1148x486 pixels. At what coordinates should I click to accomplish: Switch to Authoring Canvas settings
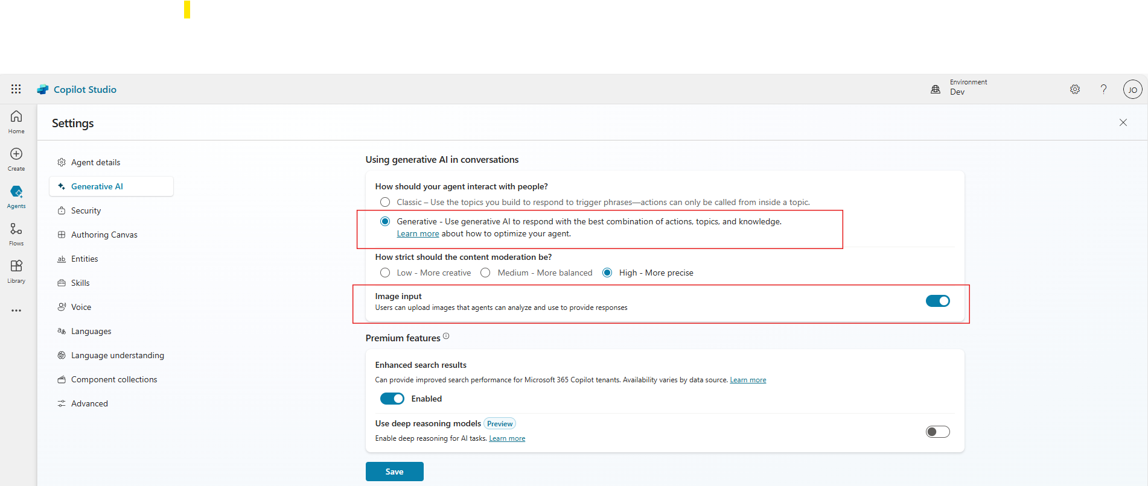pyautogui.click(x=104, y=235)
